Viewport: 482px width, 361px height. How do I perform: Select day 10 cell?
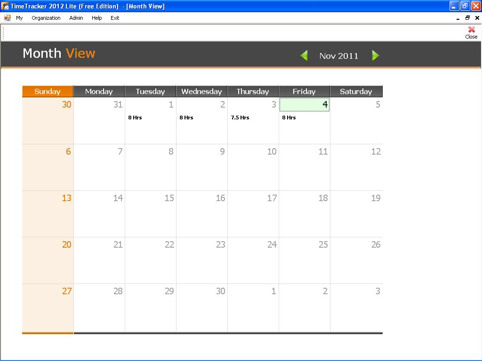[x=253, y=167]
